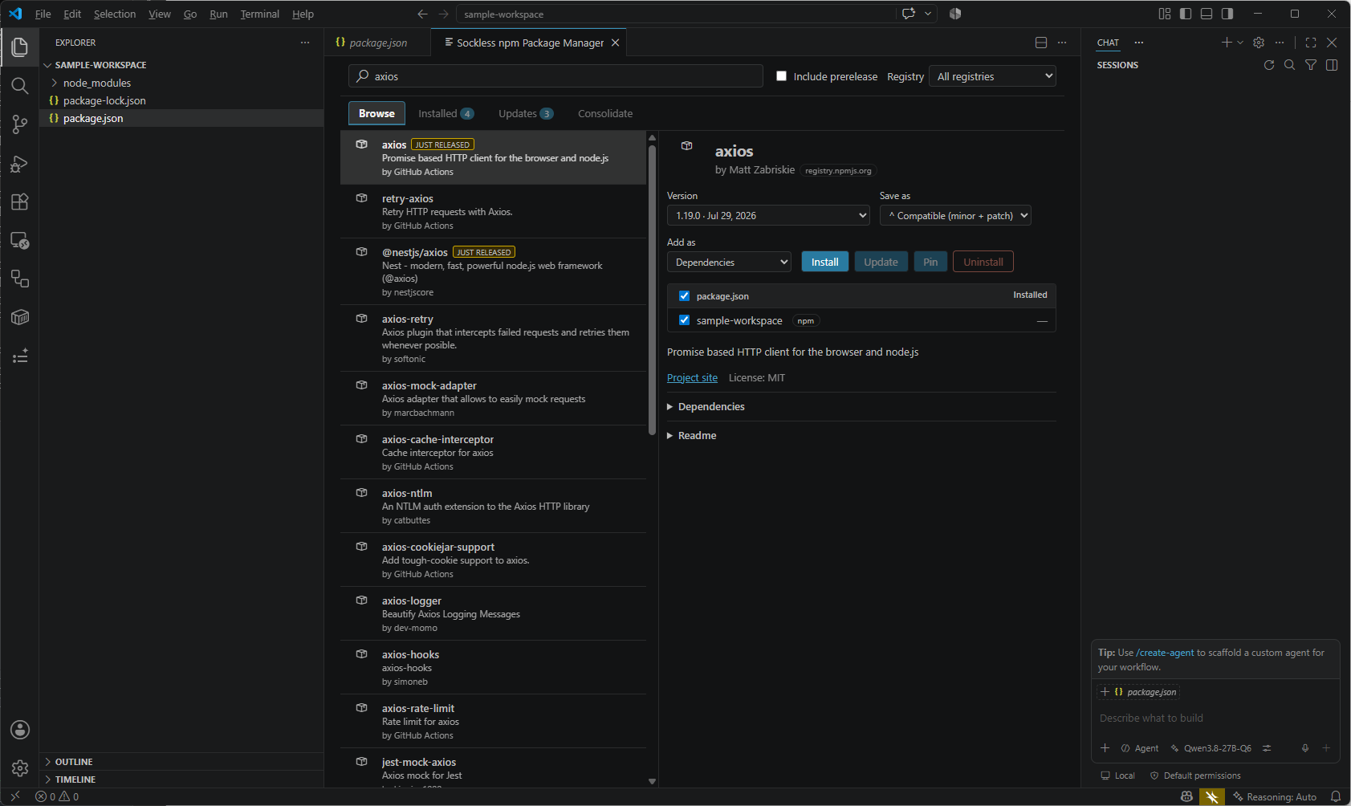Toggle primary side bar layout icon

click(1186, 14)
